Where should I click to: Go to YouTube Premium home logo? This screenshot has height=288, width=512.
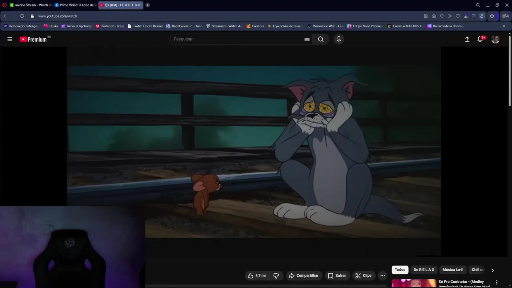(33, 39)
